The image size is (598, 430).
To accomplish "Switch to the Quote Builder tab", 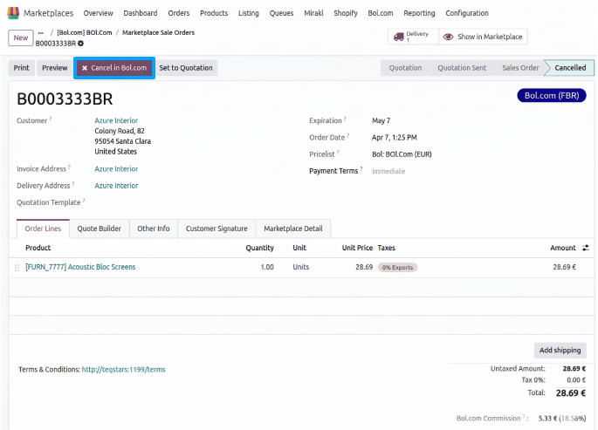I will click(x=100, y=229).
